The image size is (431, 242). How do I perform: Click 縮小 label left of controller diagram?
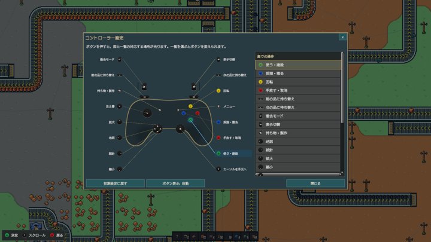[111, 169]
